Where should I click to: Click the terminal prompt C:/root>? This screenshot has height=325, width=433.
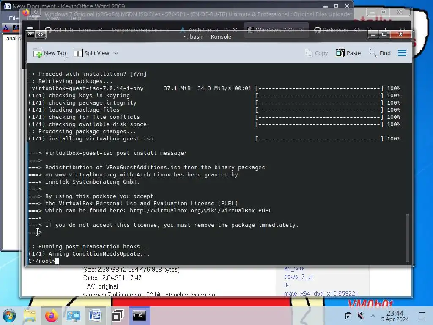(42, 261)
